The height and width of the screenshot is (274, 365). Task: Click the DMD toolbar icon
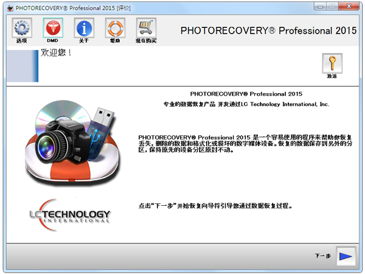click(x=53, y=29)
